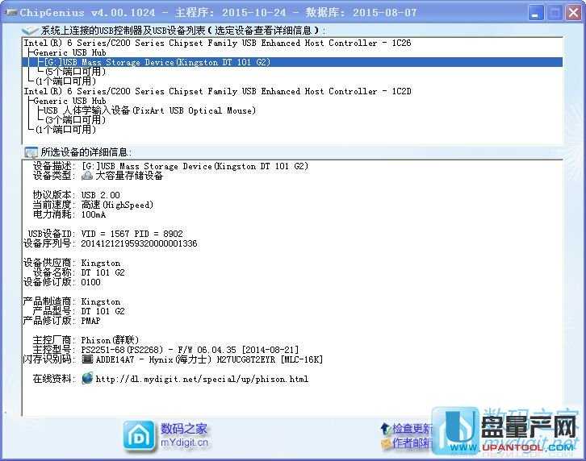Click the ChipGenius app icon in title bar
The width and height of the screenshot is (586, 461).
[x=9, y=13]
